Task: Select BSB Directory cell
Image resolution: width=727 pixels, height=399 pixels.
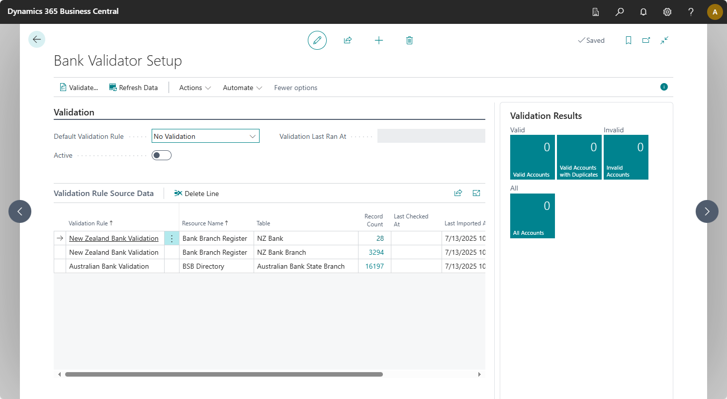Action: [216, 266]
